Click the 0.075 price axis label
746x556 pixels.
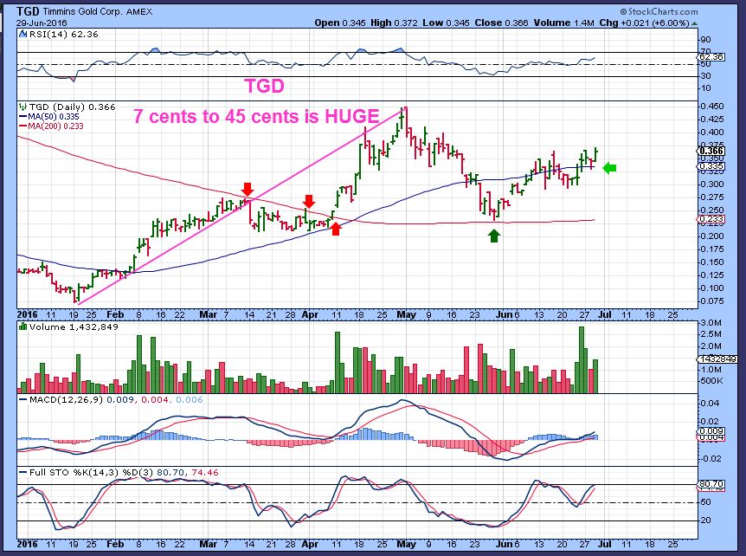click(712, 301)
